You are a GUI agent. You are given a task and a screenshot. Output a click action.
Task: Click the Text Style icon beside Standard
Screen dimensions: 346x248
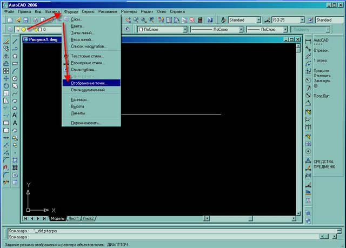point(222,19)
